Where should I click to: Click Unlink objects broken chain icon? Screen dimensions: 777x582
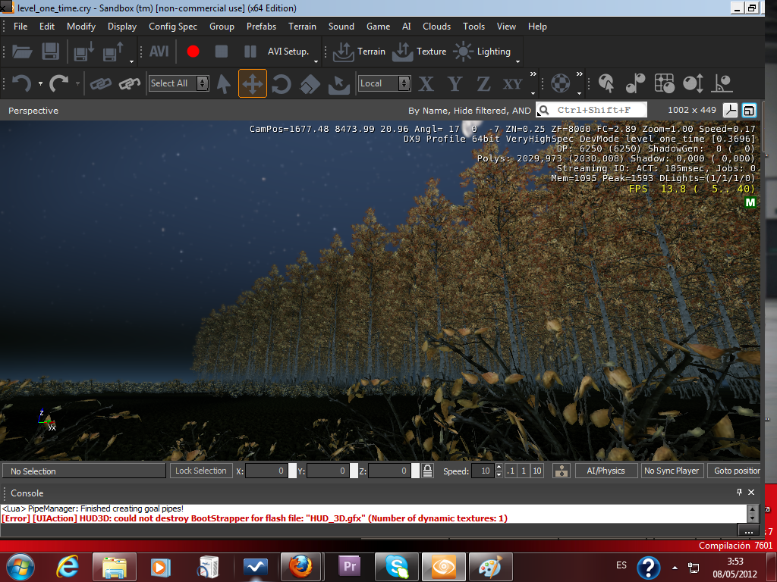(x=130, y=83)
